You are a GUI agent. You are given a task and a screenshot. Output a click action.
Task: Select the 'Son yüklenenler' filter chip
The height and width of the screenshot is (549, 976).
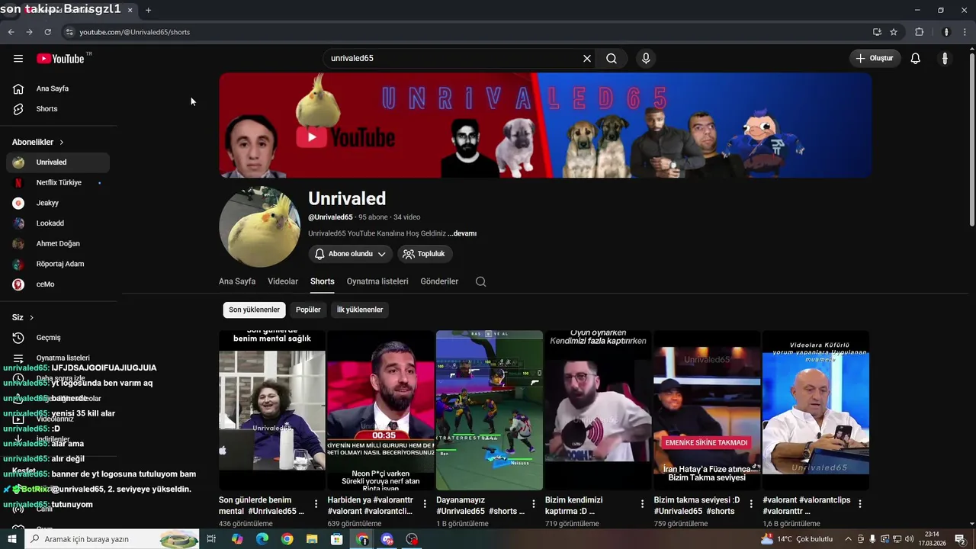[x=255, y=310]
